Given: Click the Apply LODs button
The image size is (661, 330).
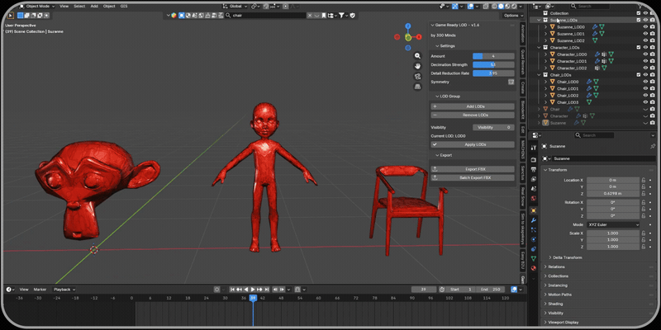Looking at the screenshot, I should point(473,144).
